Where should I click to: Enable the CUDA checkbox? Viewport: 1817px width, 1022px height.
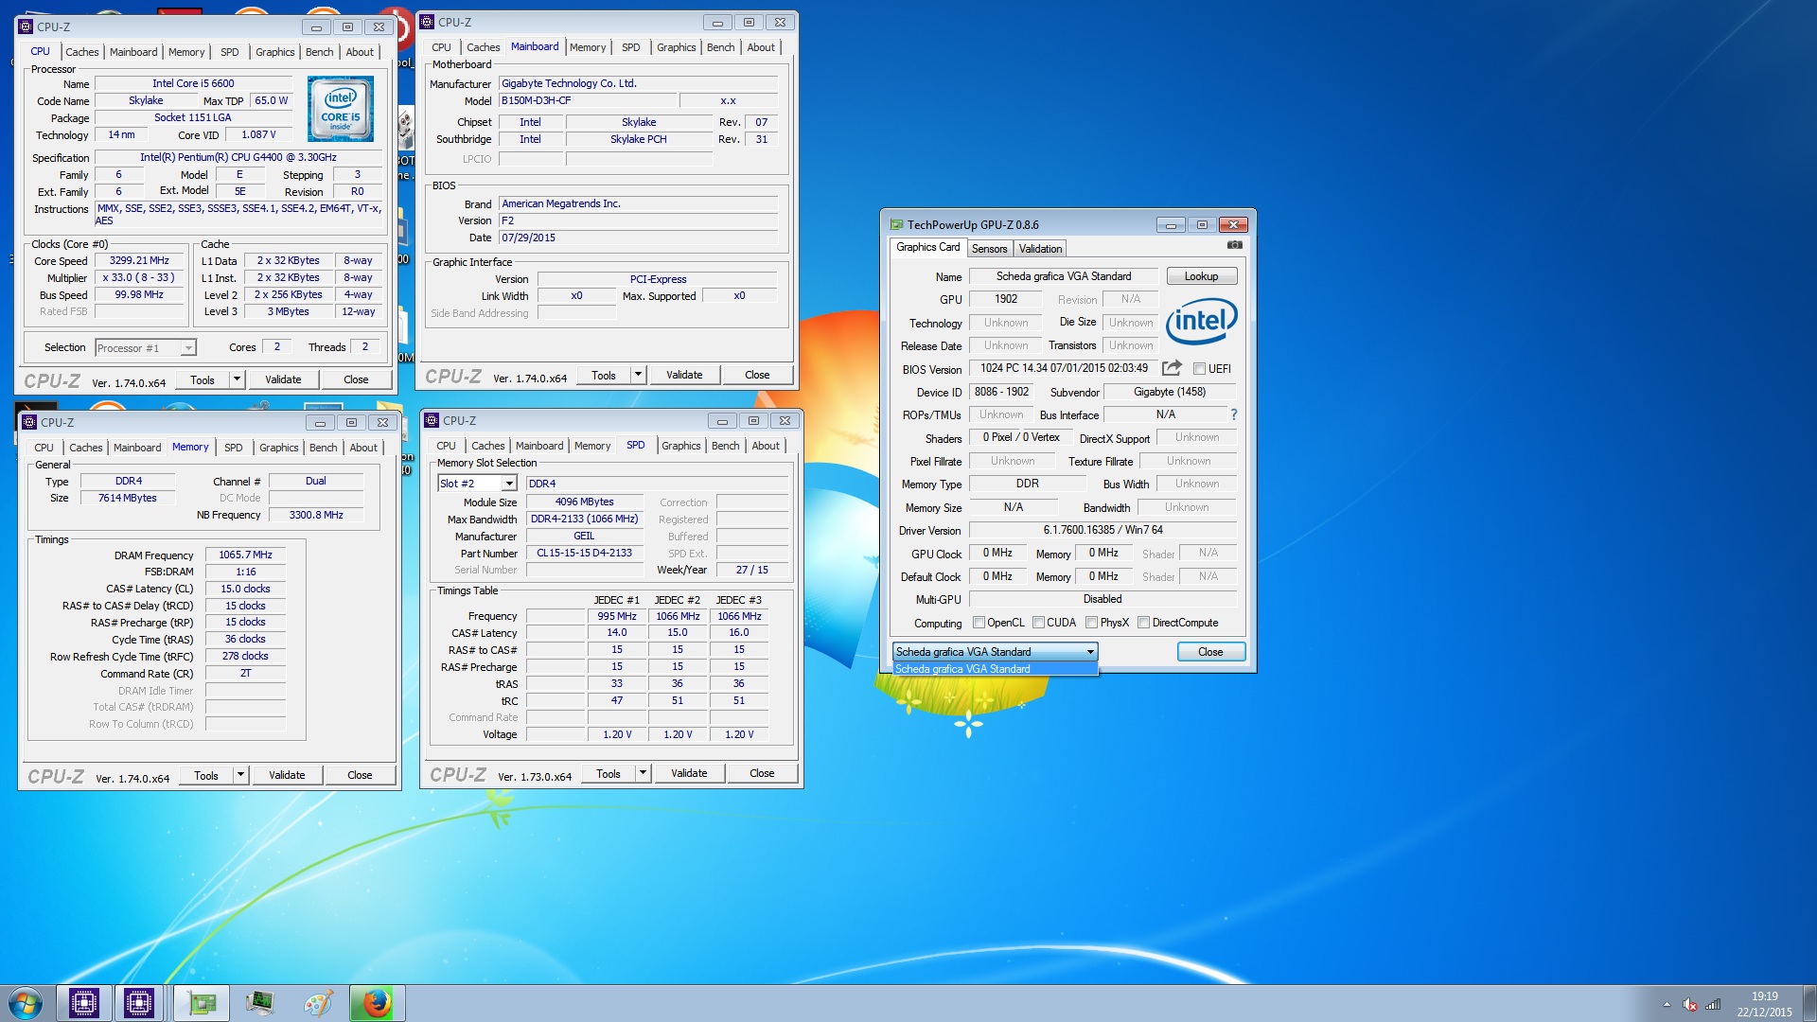(x=1038, y=623)
